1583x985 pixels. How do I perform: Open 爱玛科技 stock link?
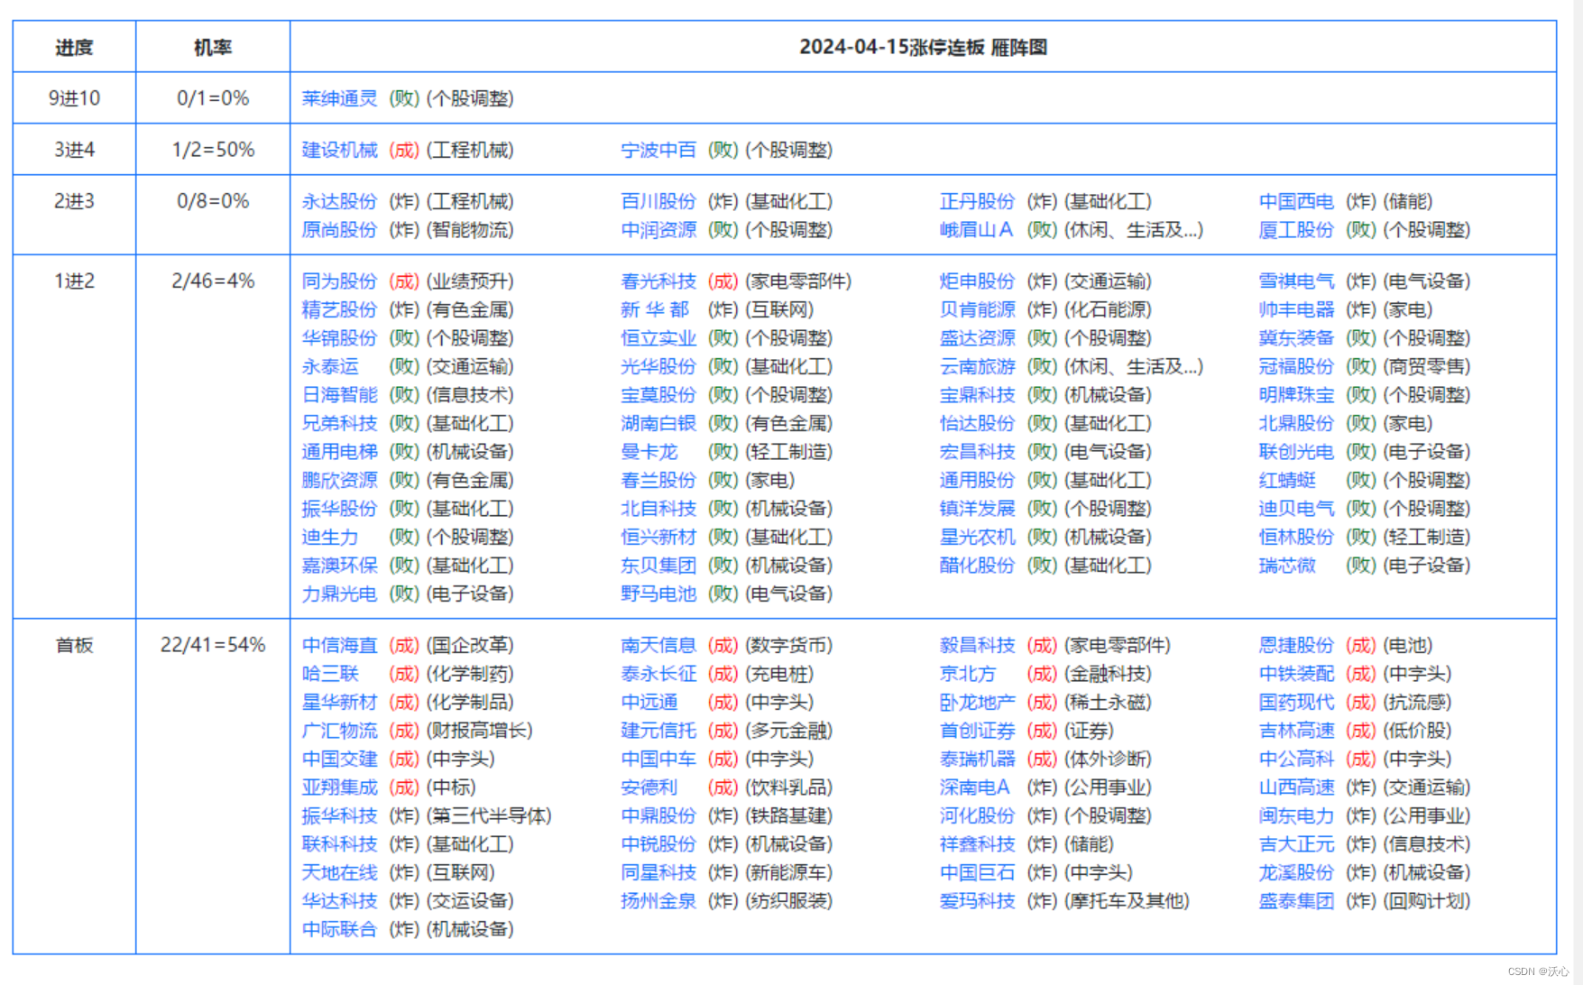click(977, 901)
